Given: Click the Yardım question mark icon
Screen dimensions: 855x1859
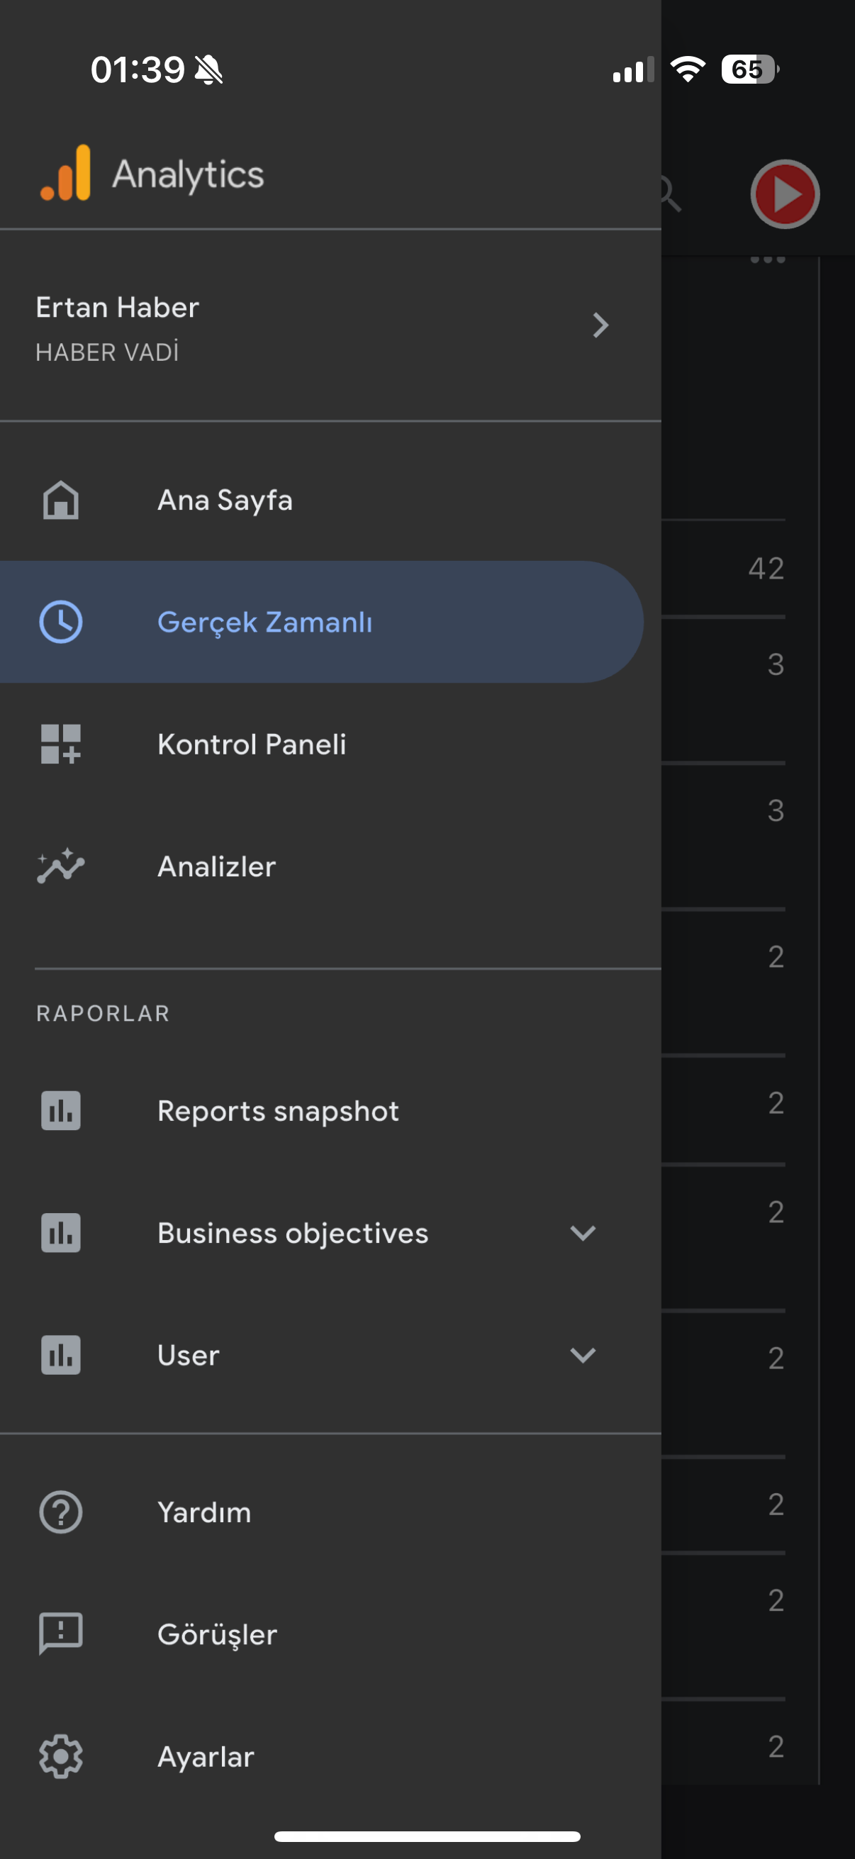Looking at the screenshot, I should (60, 1512).
